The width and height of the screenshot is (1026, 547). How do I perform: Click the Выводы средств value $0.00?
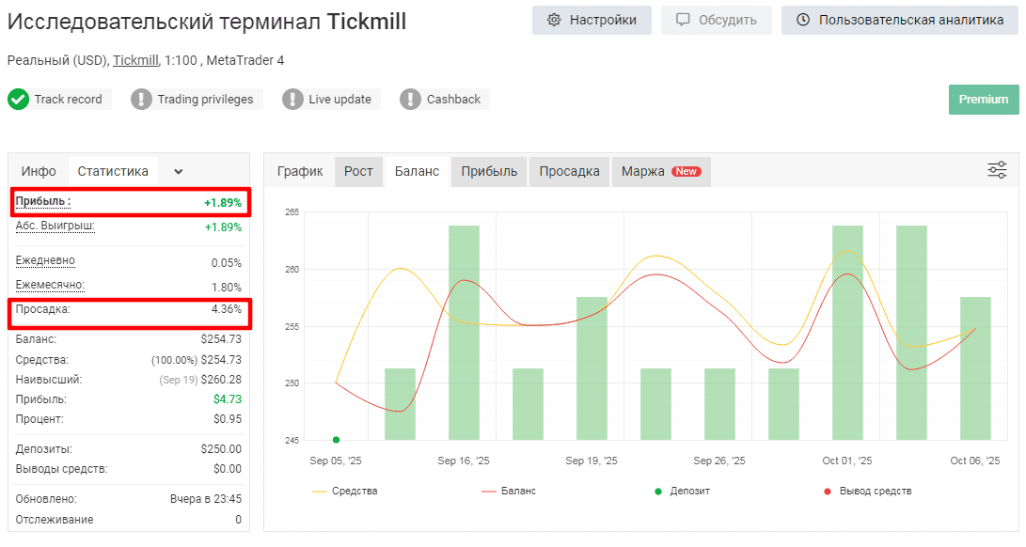click(x=227, y=468)
